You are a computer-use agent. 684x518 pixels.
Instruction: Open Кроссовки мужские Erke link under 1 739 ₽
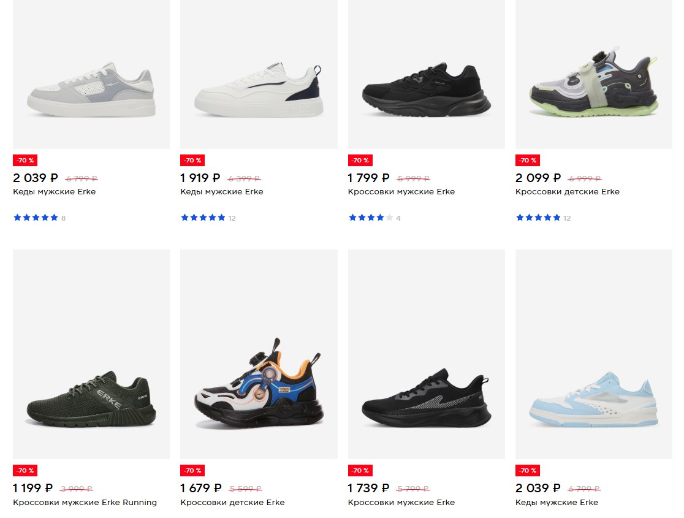(401, 502)
